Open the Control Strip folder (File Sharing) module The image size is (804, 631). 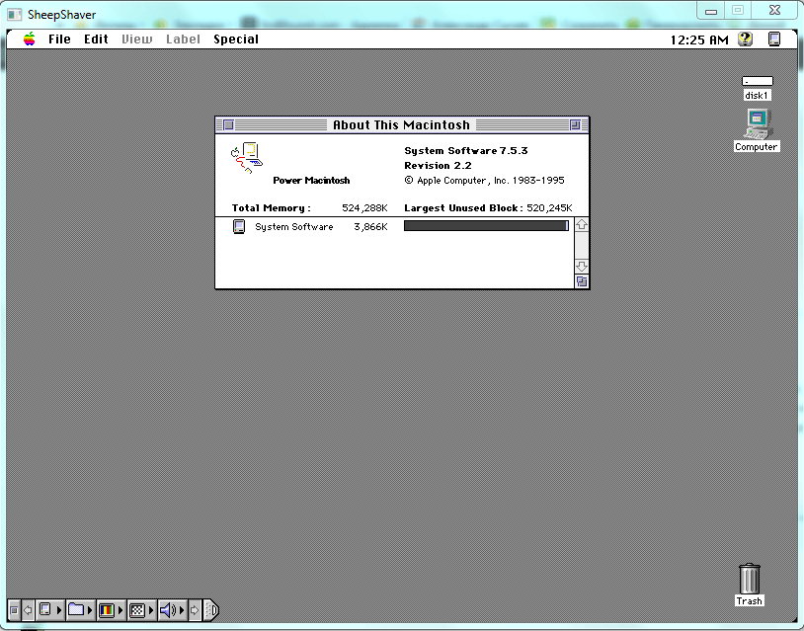[81, 610]
